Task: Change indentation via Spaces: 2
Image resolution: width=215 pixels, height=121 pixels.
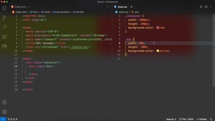Action: click(171, 119)
